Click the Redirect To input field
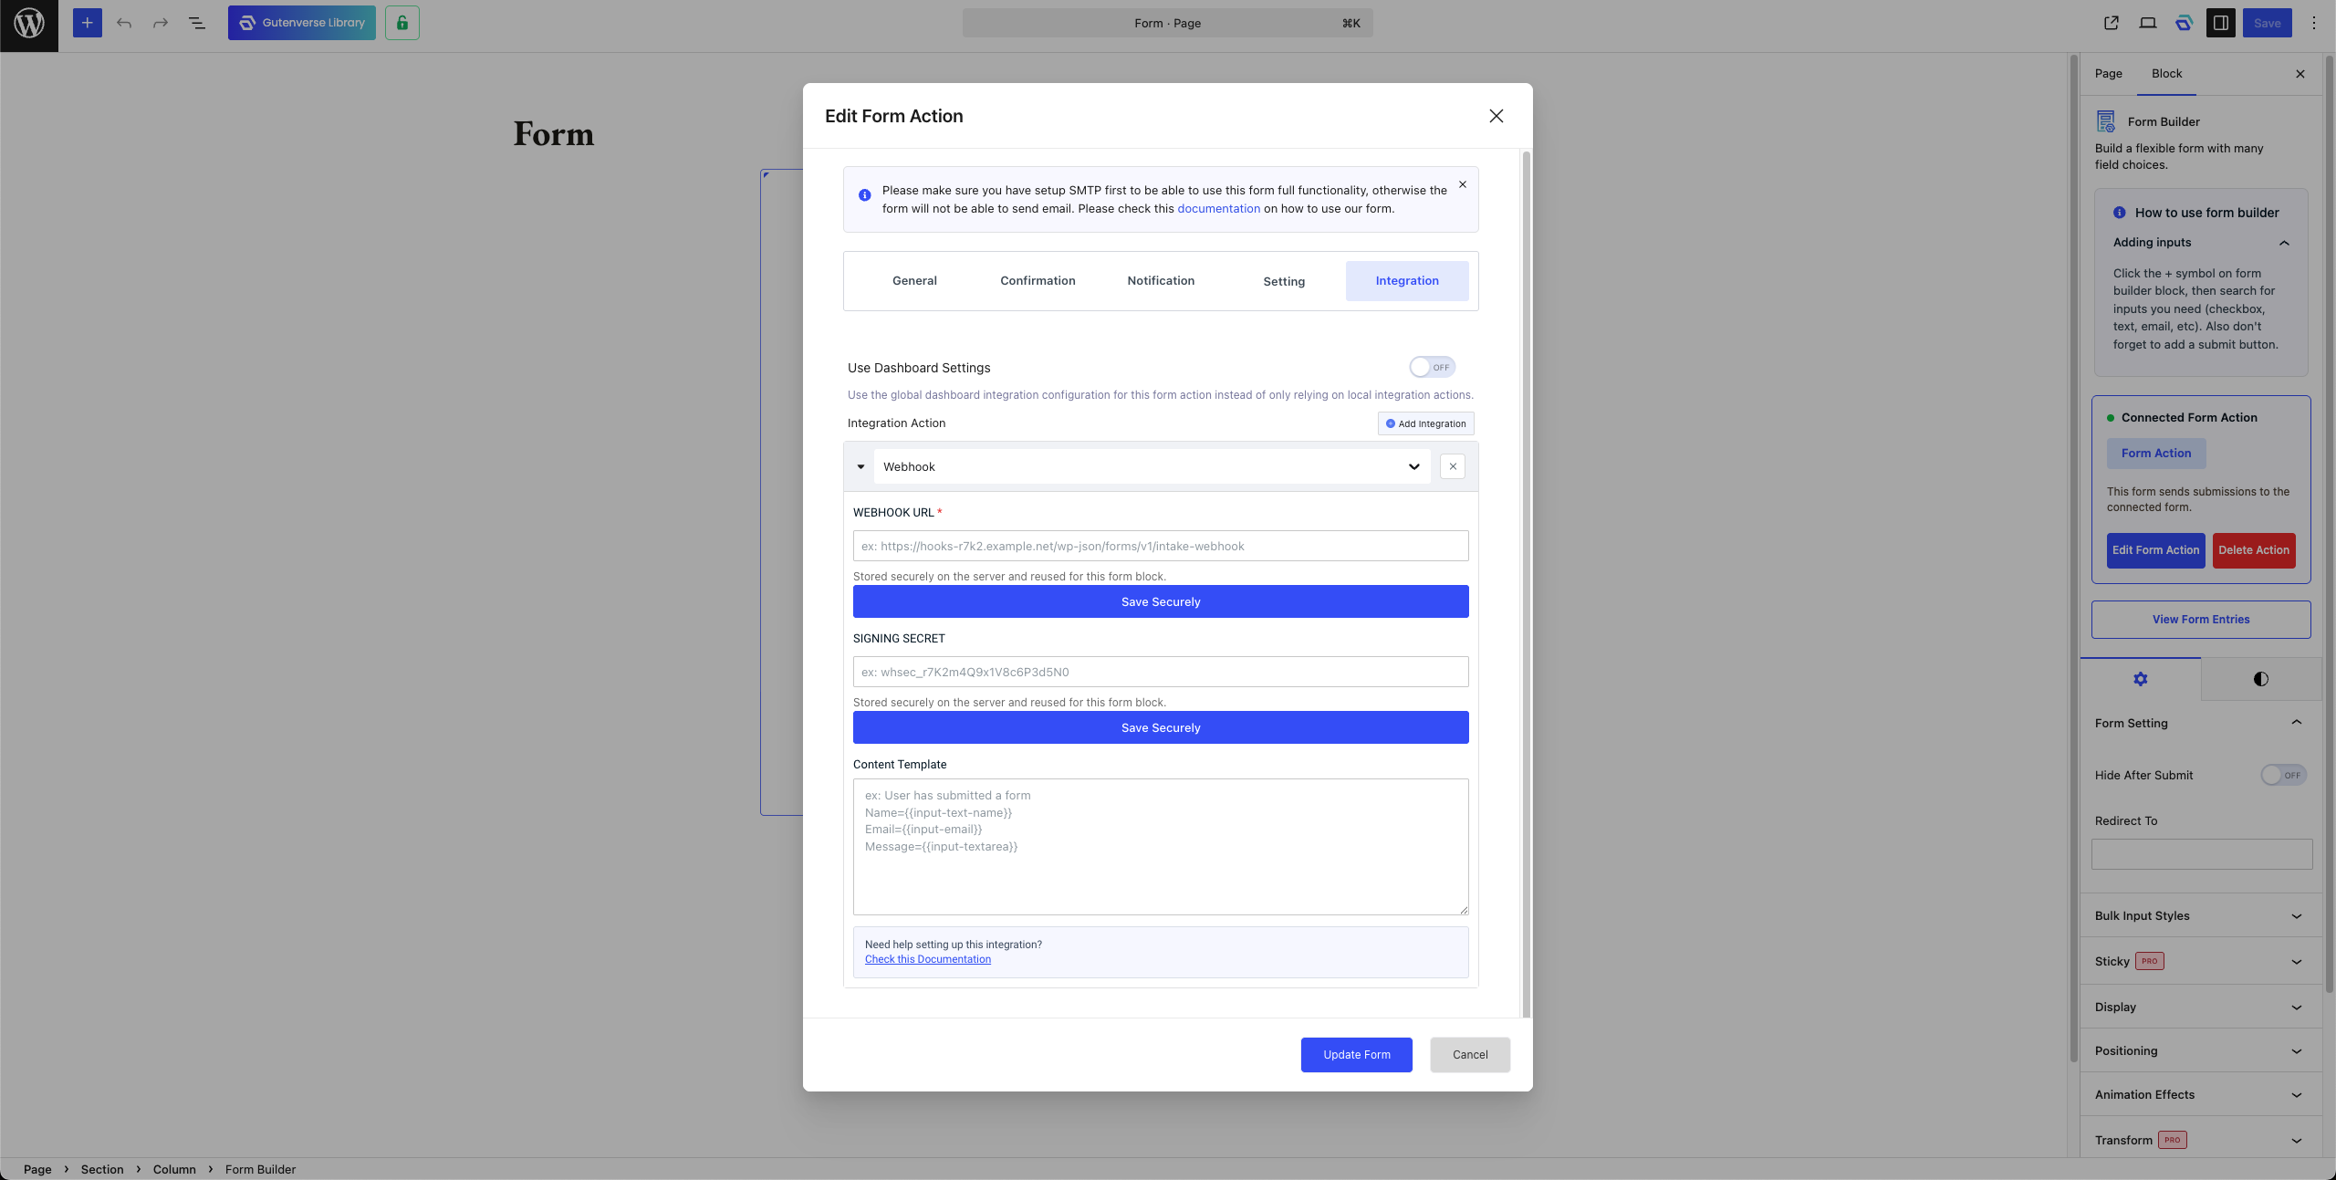The image size is (2336, 1180). click(2202, 854)
